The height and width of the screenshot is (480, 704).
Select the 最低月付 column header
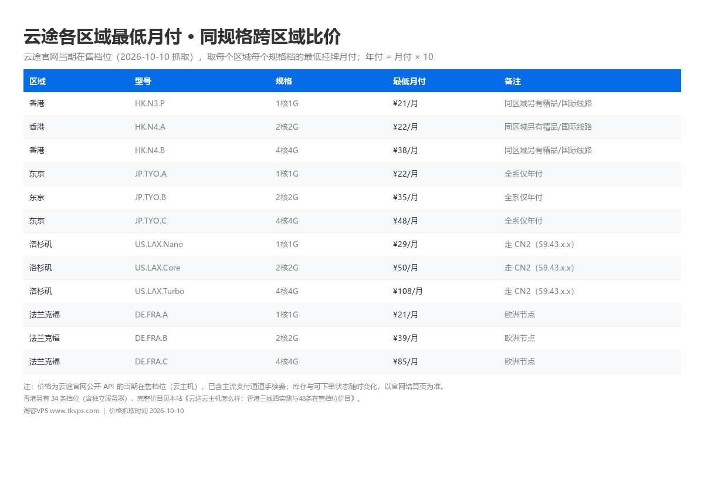[409, 81]
